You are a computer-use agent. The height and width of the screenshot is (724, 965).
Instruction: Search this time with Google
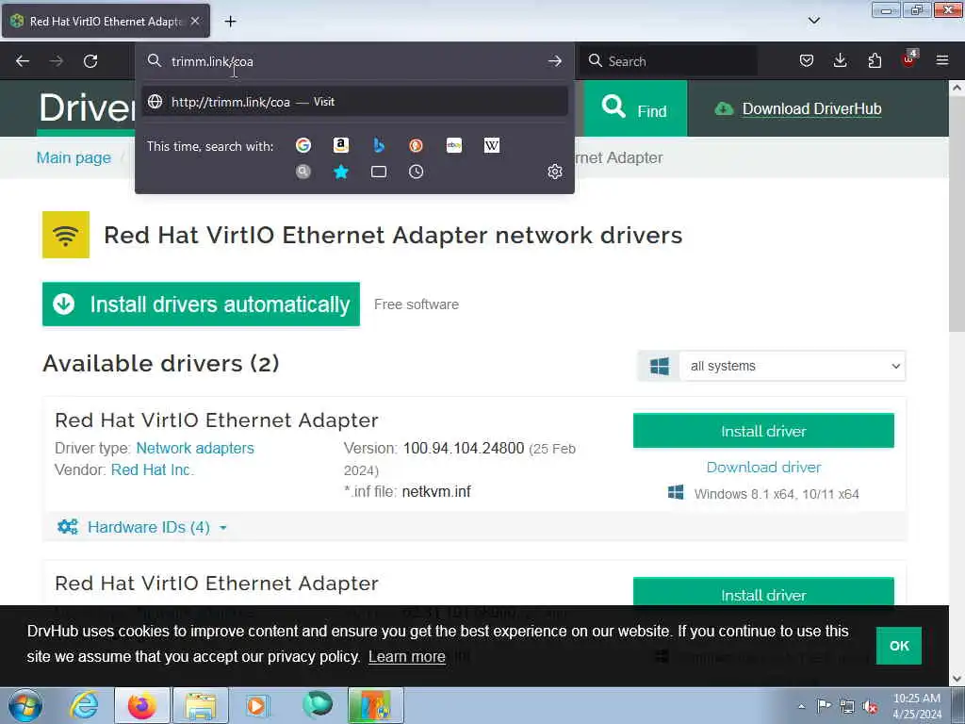click(x=303, y=145)
